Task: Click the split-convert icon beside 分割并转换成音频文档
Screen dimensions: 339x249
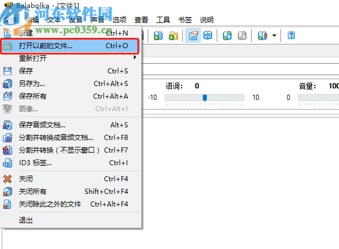Action: coord(7,138)
